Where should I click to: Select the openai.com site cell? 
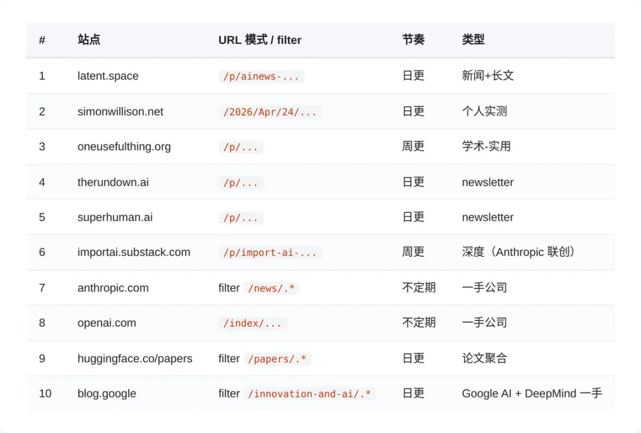(107, 323)
